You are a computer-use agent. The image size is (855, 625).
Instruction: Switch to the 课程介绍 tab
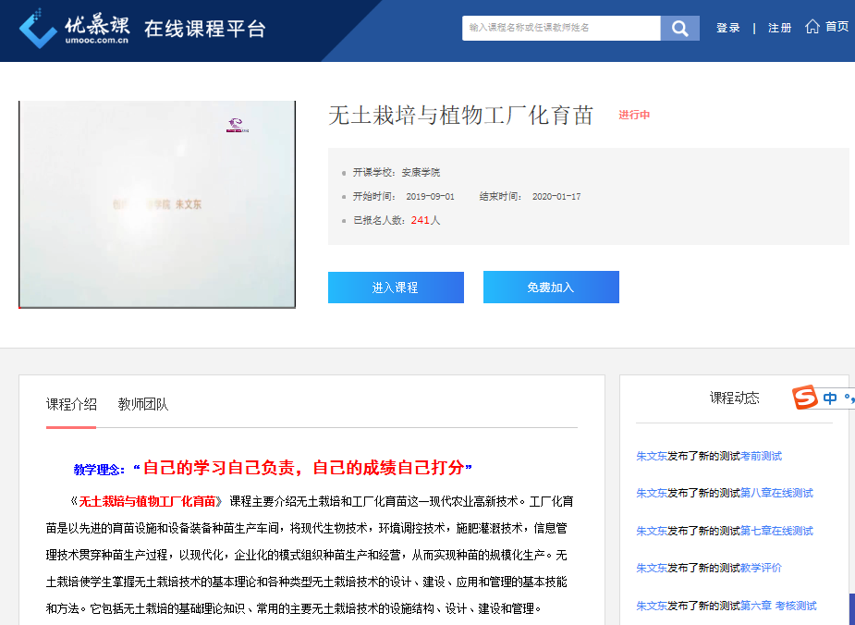pos(71,404)
